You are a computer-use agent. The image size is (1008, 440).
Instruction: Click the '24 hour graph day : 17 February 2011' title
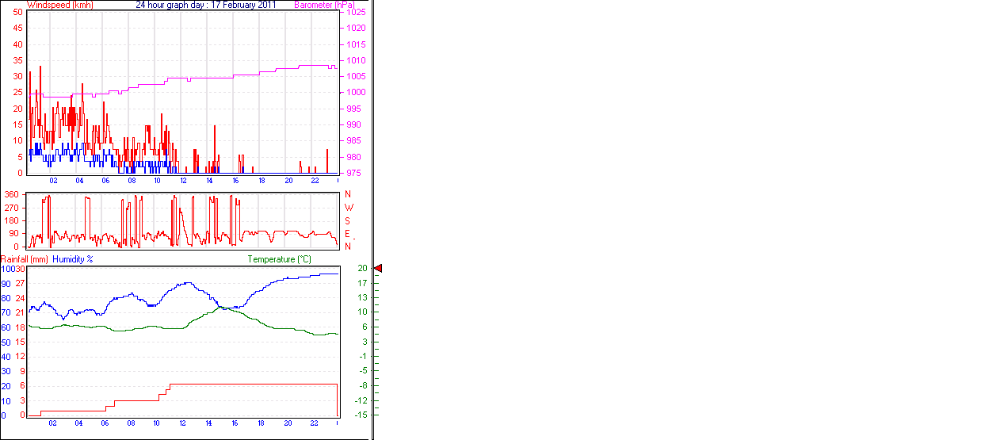point(206,5)
